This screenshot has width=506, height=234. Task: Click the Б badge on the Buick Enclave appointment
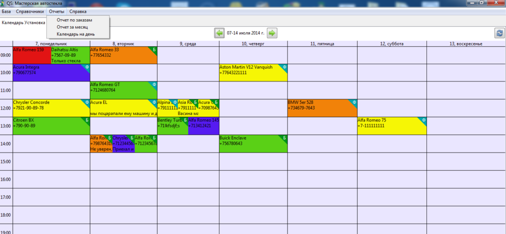point(284,138)
